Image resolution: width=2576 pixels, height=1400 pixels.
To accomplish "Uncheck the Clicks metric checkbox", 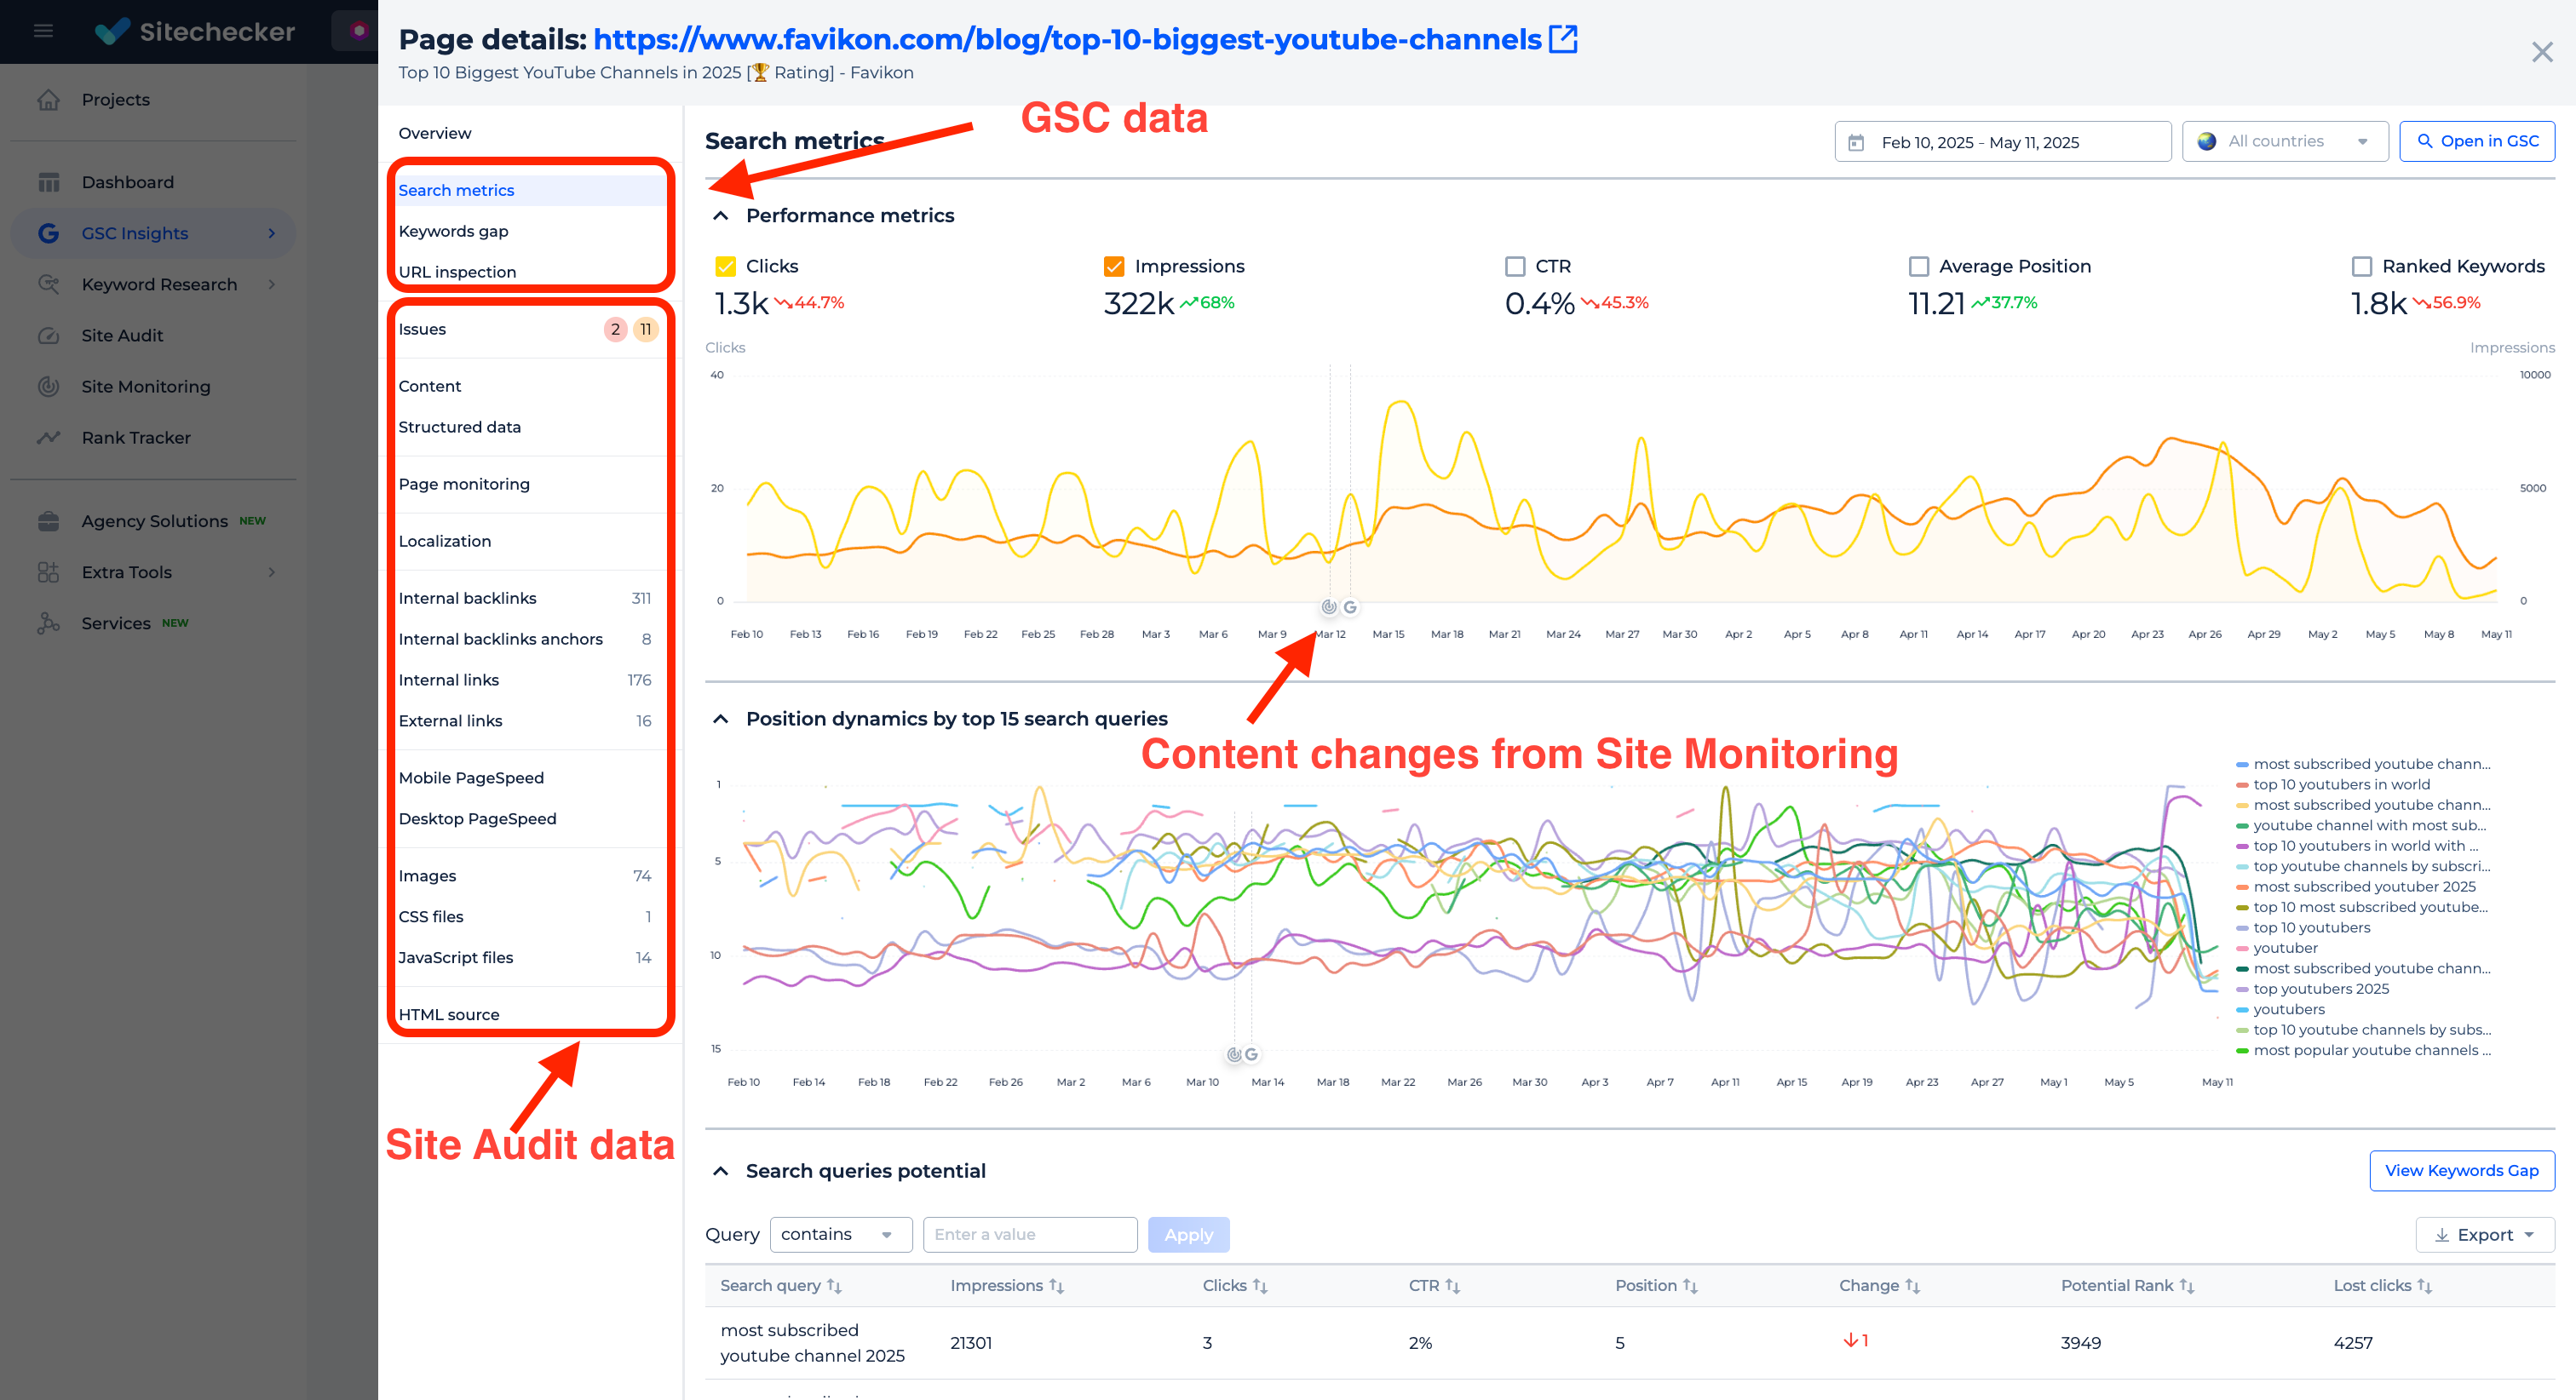I will [726, 266].
